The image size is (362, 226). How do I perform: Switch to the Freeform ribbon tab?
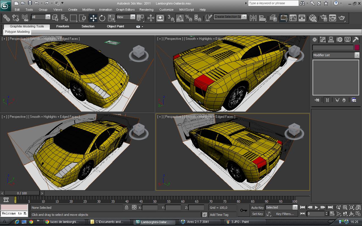pyautogui.click(x=63, y=26)
